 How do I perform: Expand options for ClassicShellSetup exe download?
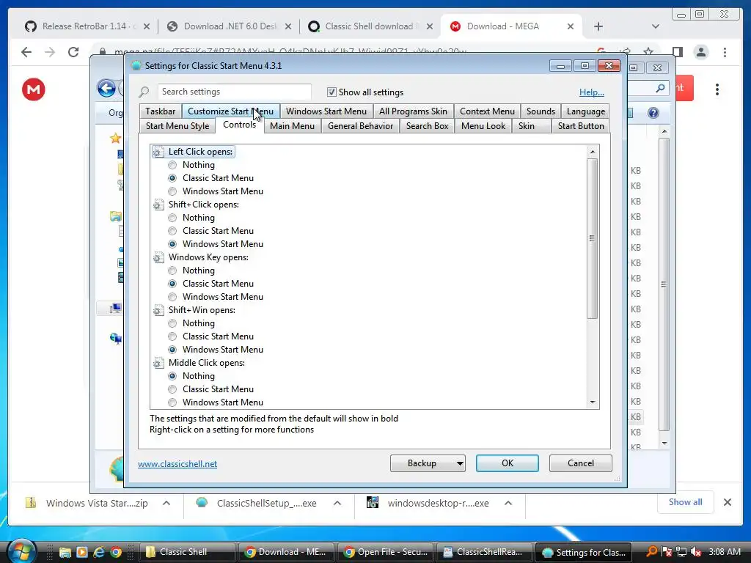[337, 503]
